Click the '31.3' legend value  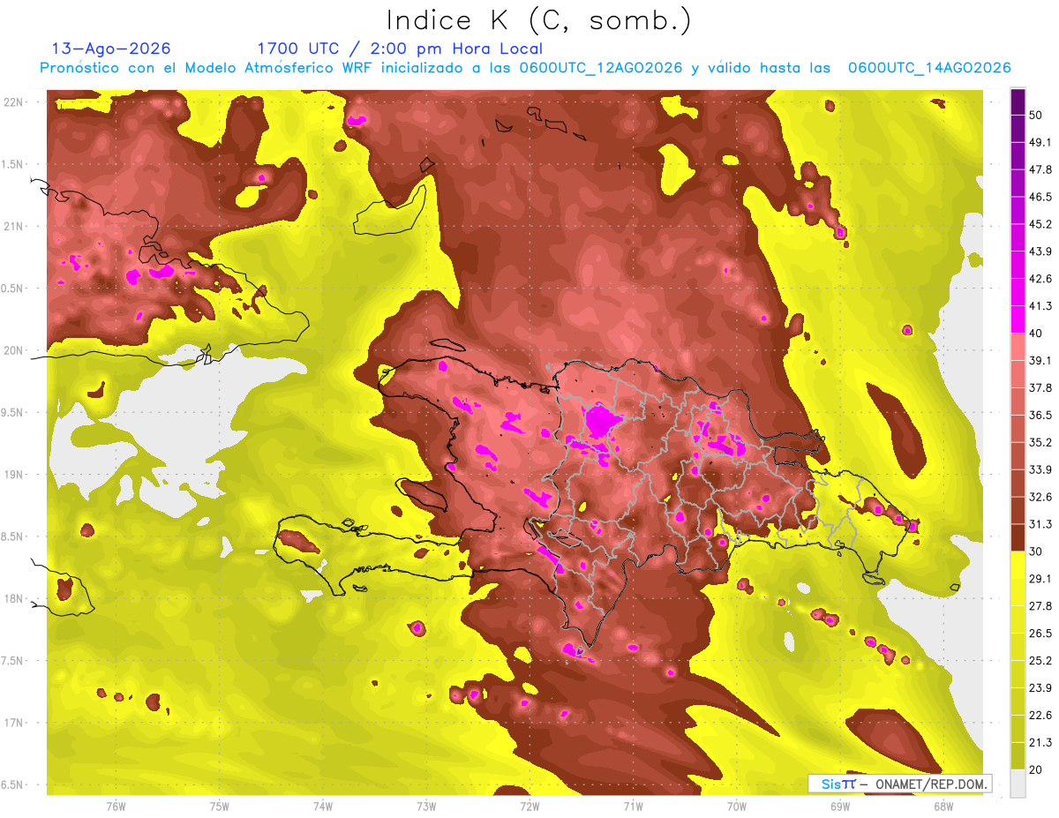1040,524
